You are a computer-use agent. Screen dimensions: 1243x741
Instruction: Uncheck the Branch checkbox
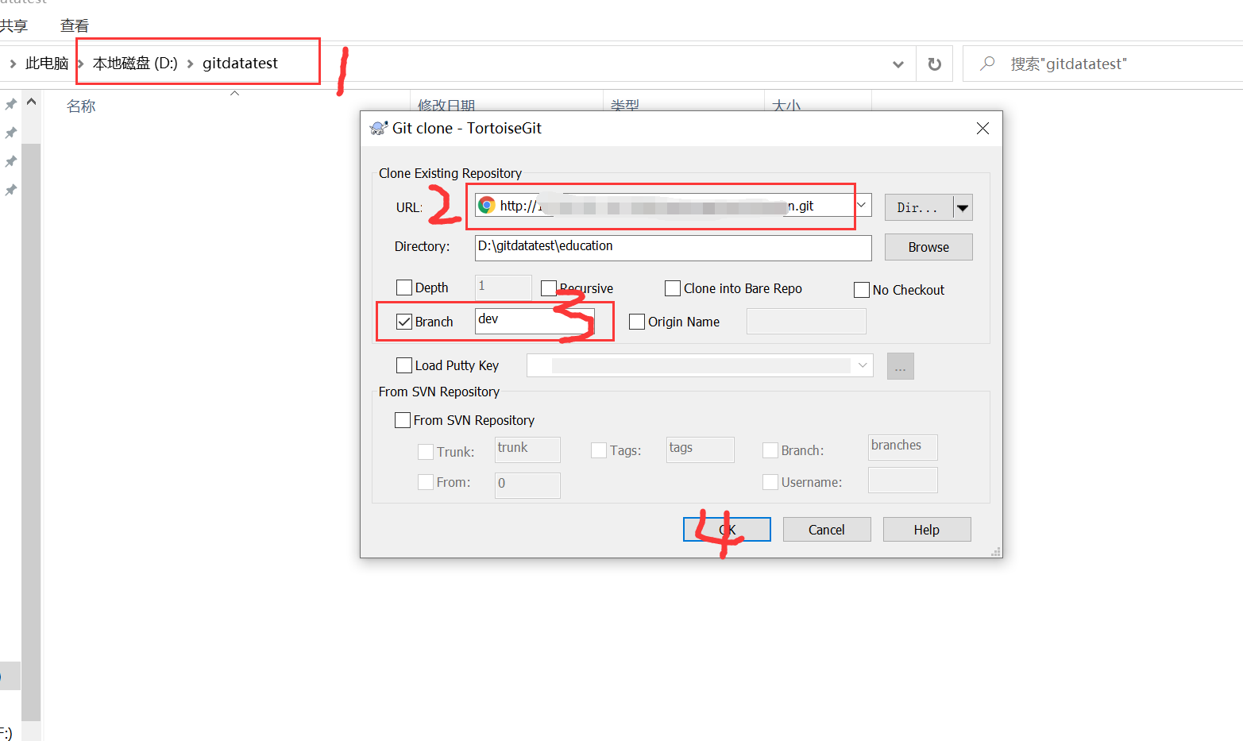(404, 322)
